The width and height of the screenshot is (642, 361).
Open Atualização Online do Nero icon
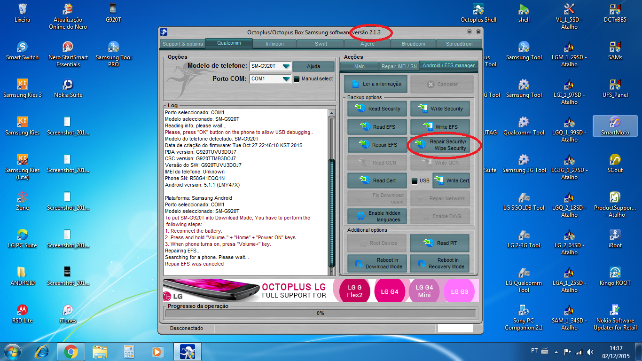tap(68, 16)
